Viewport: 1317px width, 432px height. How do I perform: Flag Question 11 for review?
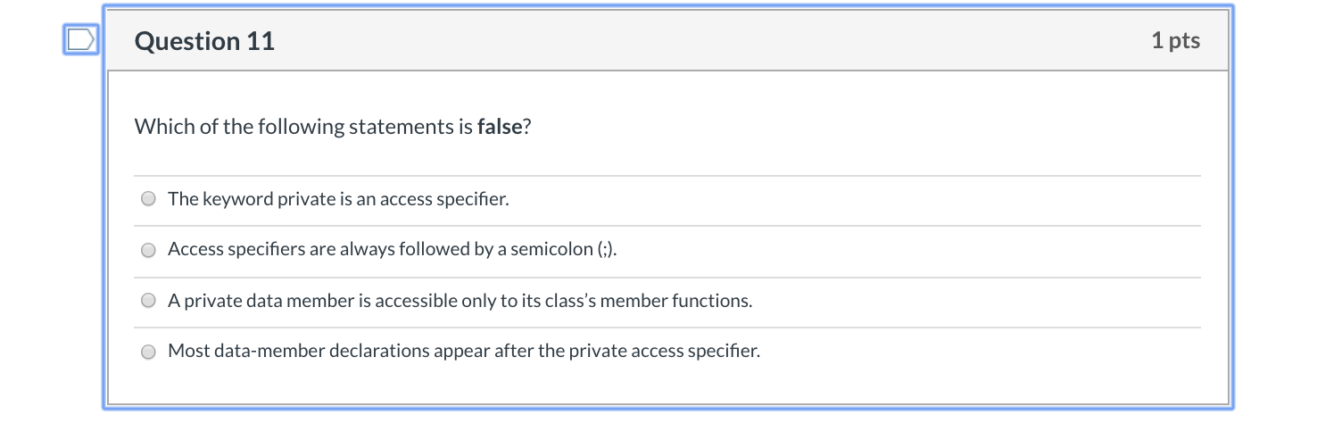80,40
